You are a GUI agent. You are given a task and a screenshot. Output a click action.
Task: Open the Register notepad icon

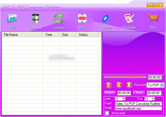point(130,18)
